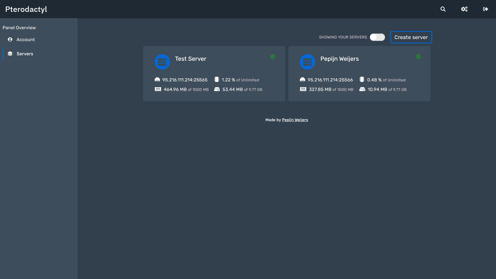Open the Test Server title
Image resolution: width=496 pixels, height=279 pixels.
click(x=191, y=59)
